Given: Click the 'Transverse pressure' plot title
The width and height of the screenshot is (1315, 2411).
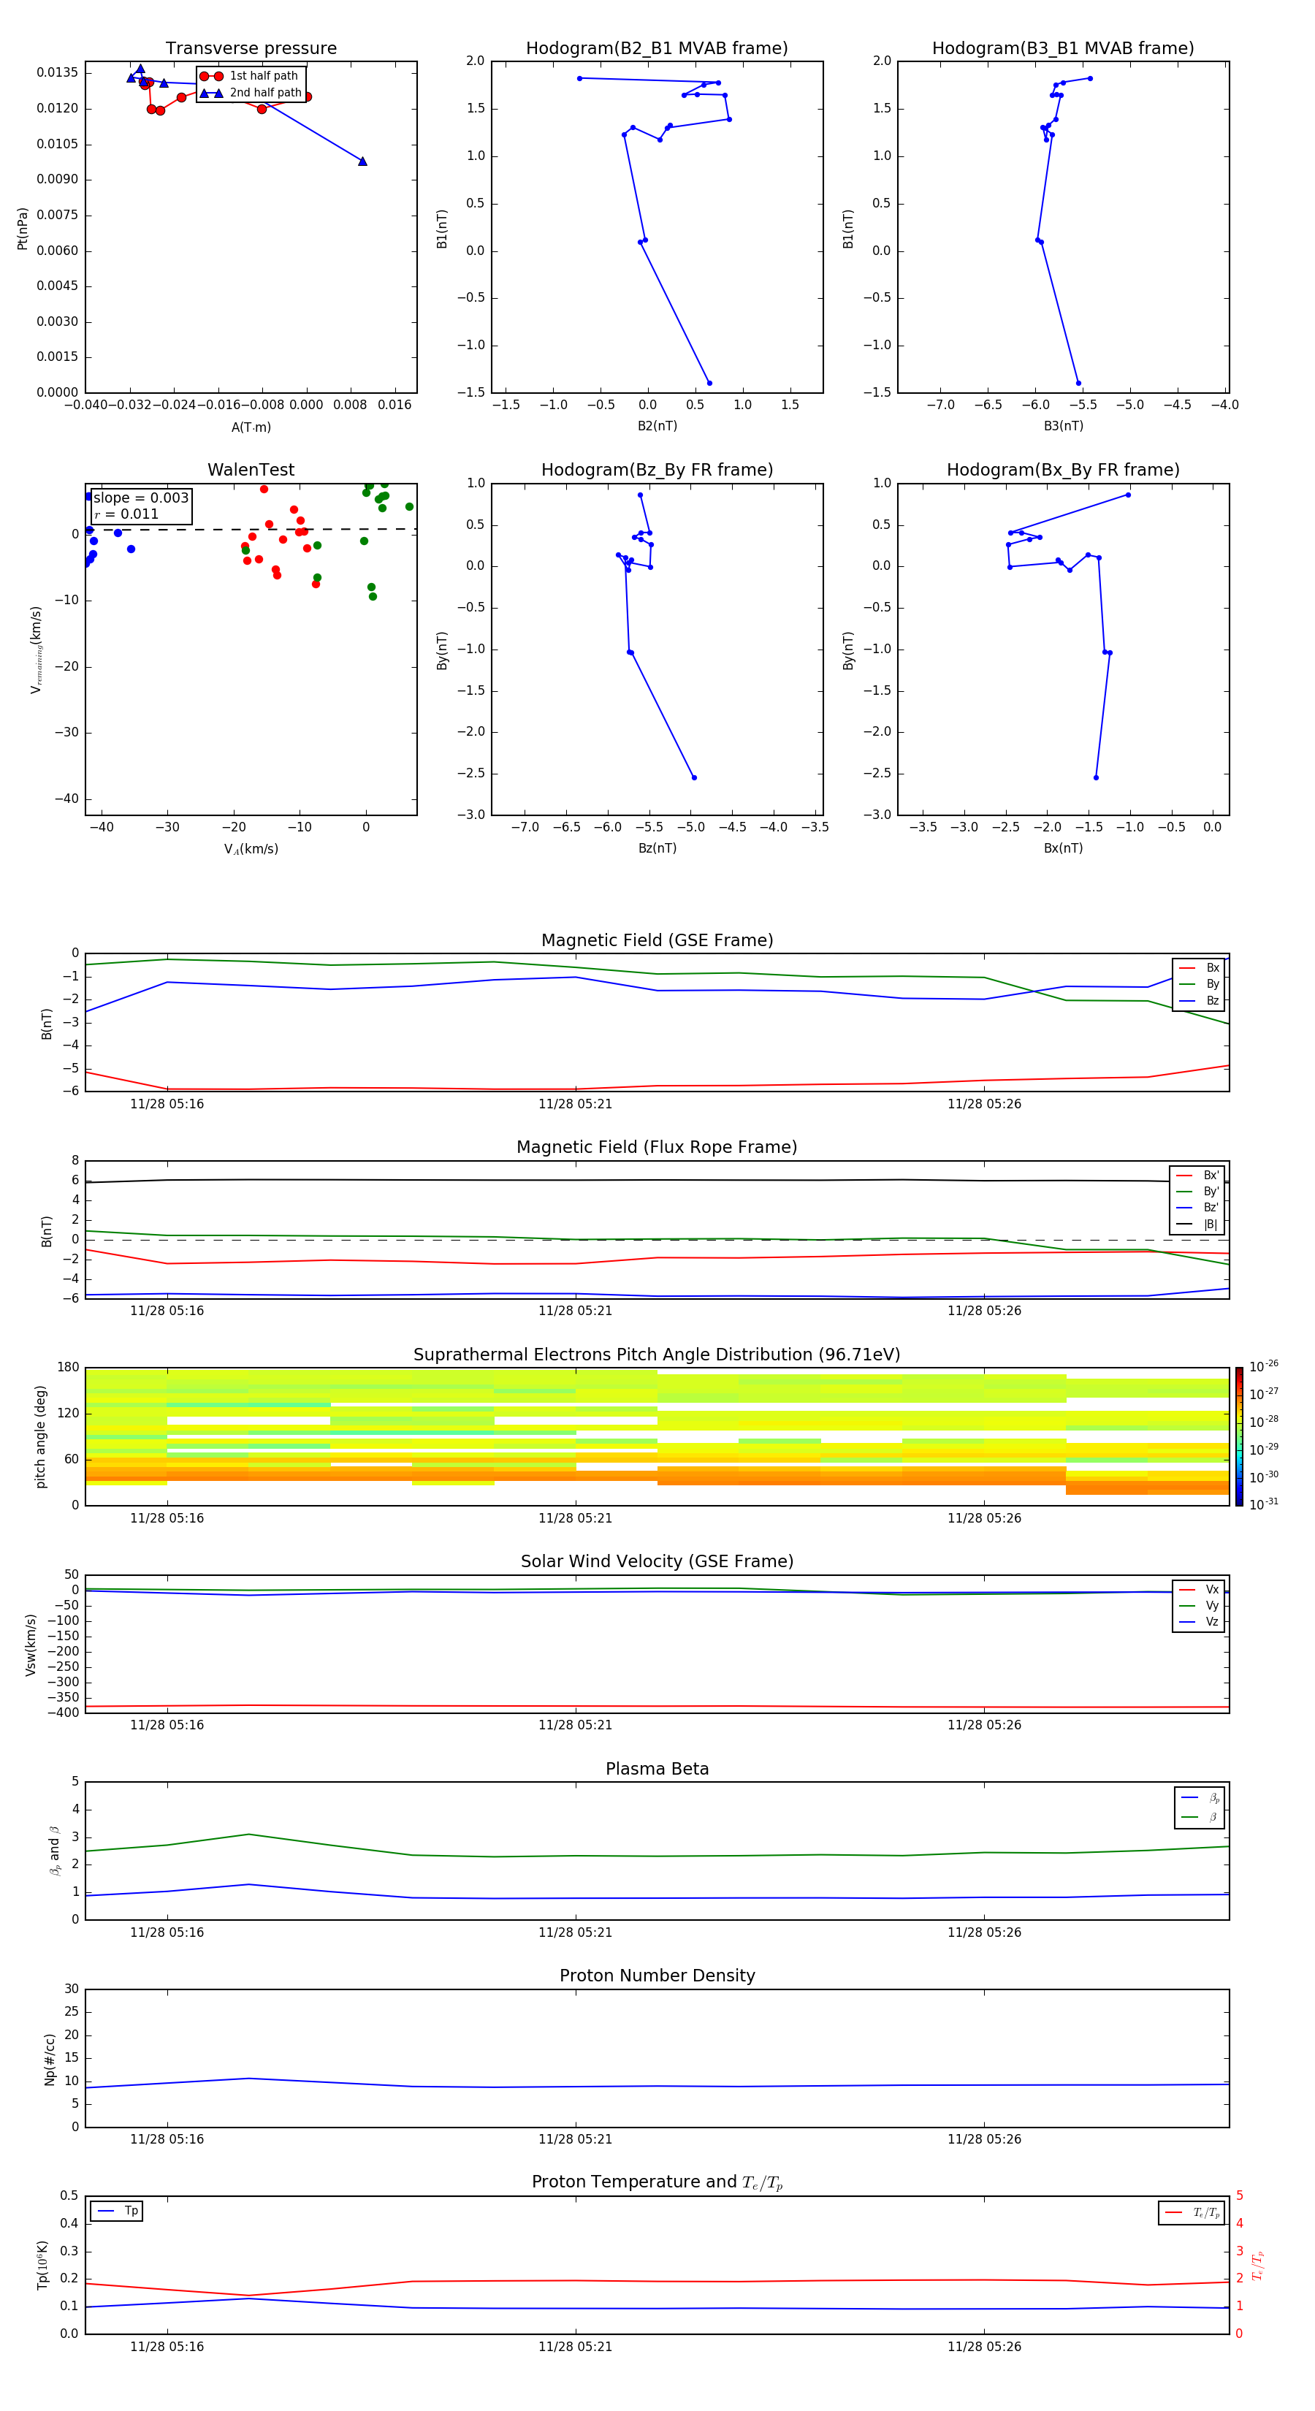Looking at the screenshot, I should [251, 49].
